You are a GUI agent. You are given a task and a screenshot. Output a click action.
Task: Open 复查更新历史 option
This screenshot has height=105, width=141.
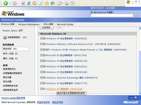click(9, 69)
